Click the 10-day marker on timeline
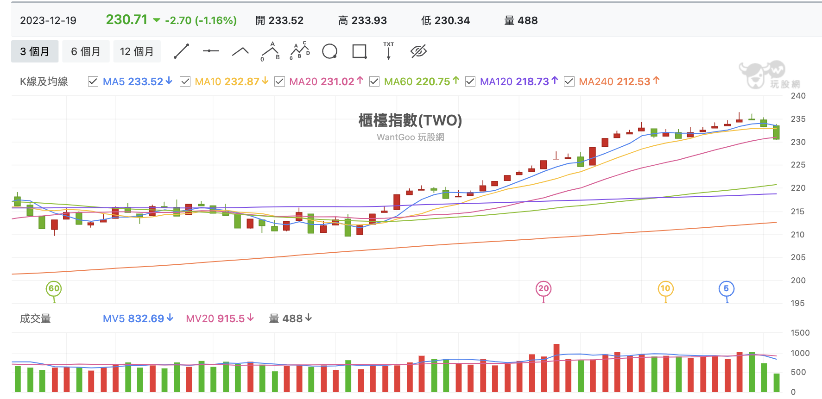This screenshot has width=822, height=399. [x=665, y=289]
